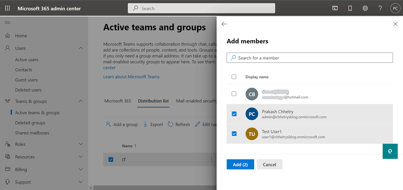Image resolution: width=403 pixels, height=190 pixels.
Task: Click the Billing card icon
Action: (8, 169)
